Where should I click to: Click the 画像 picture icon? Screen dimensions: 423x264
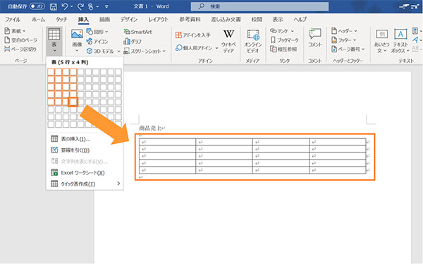pyautogui.click(x=77, y=34)
